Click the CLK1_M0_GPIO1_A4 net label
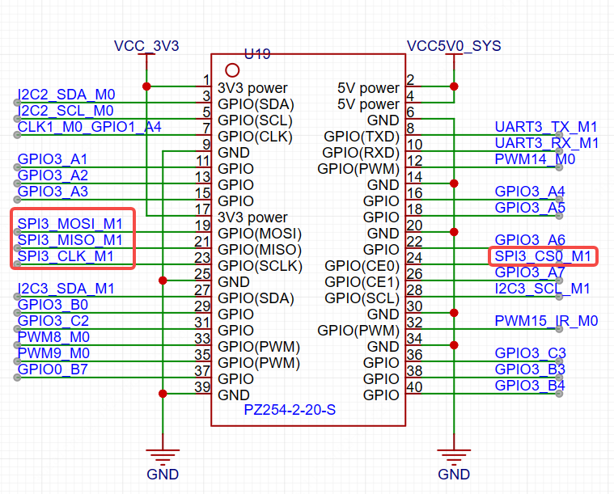This screenshot has height=494, width=614. pos(89,127)
